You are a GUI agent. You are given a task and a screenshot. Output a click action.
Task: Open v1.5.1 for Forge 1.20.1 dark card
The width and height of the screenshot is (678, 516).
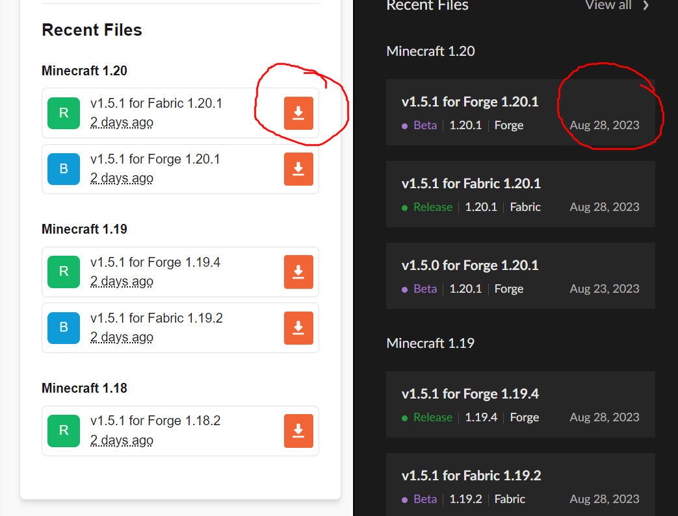point(470,102)
